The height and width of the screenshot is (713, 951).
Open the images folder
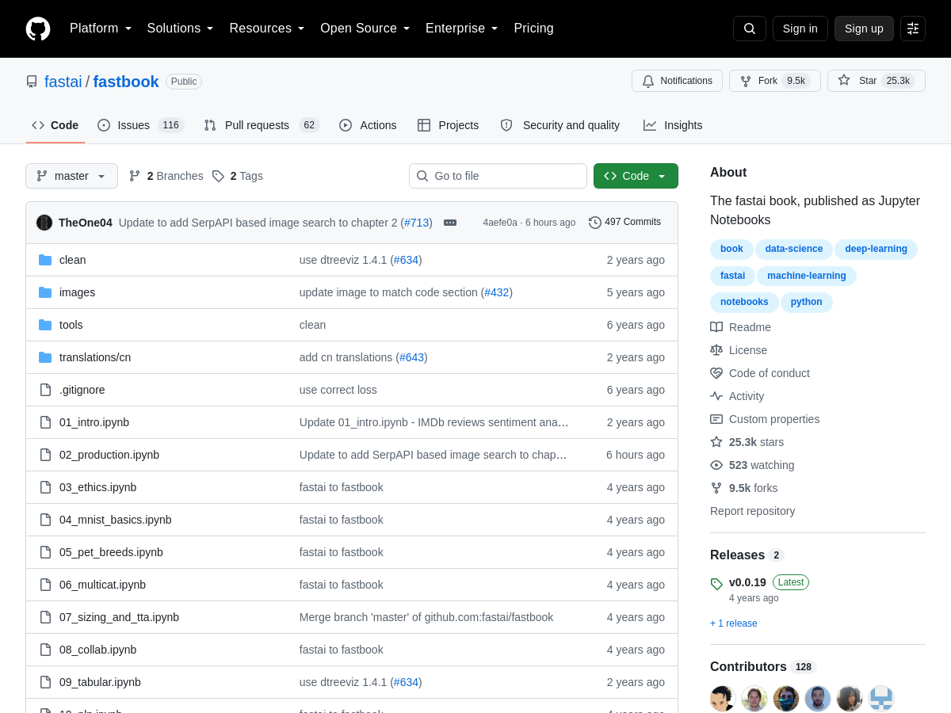point(77,292)
